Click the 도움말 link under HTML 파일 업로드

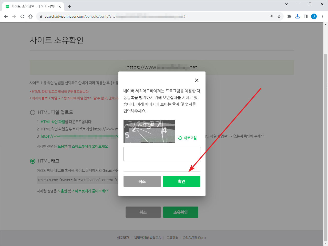(62, 146)
